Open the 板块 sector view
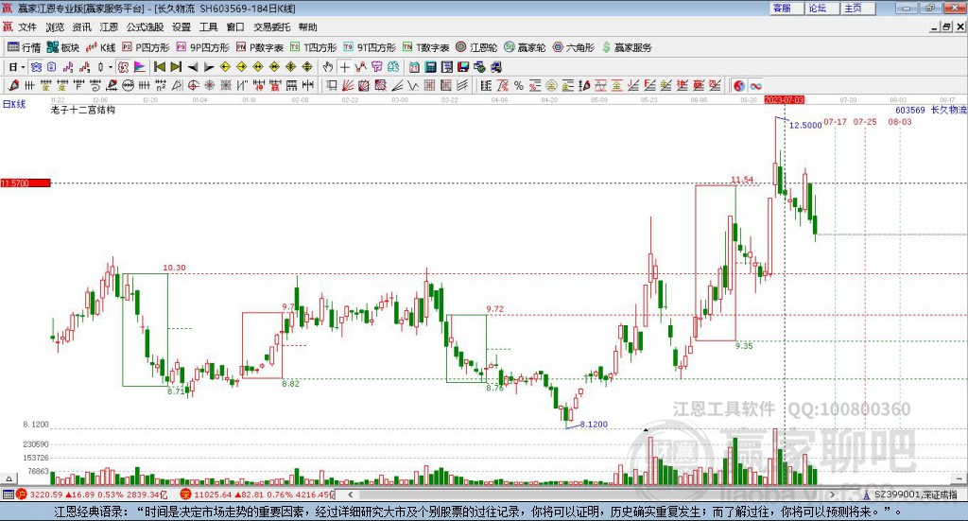This screenshot has width=968, height=521. pyautogui.click(x=62, y=47)
